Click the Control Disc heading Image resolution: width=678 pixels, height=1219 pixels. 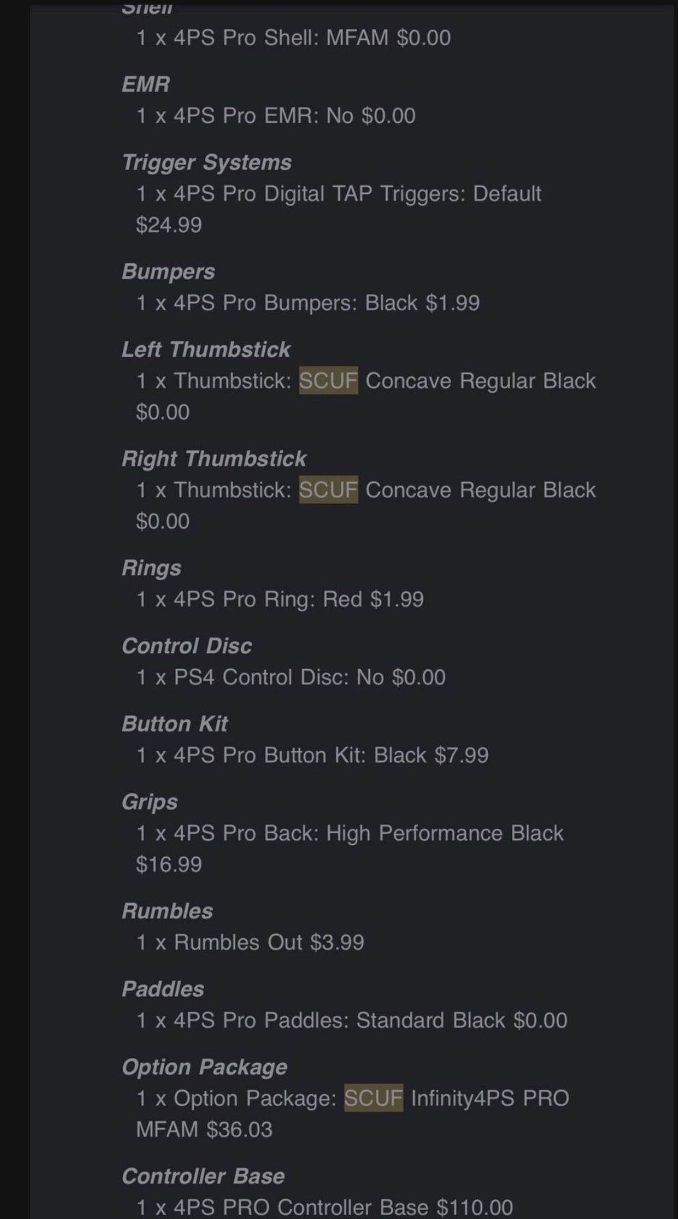(x=186, y=646)
